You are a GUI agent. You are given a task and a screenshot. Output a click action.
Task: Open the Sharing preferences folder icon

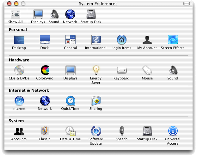[x=96, y=101]
